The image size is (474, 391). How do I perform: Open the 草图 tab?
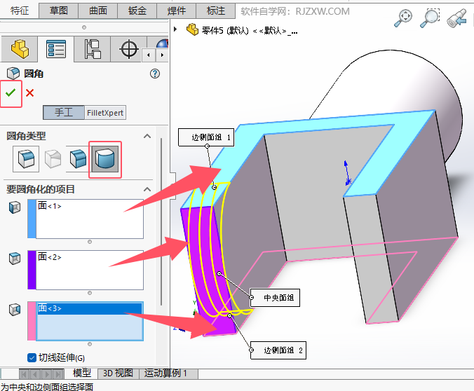(x=59, y=11)
